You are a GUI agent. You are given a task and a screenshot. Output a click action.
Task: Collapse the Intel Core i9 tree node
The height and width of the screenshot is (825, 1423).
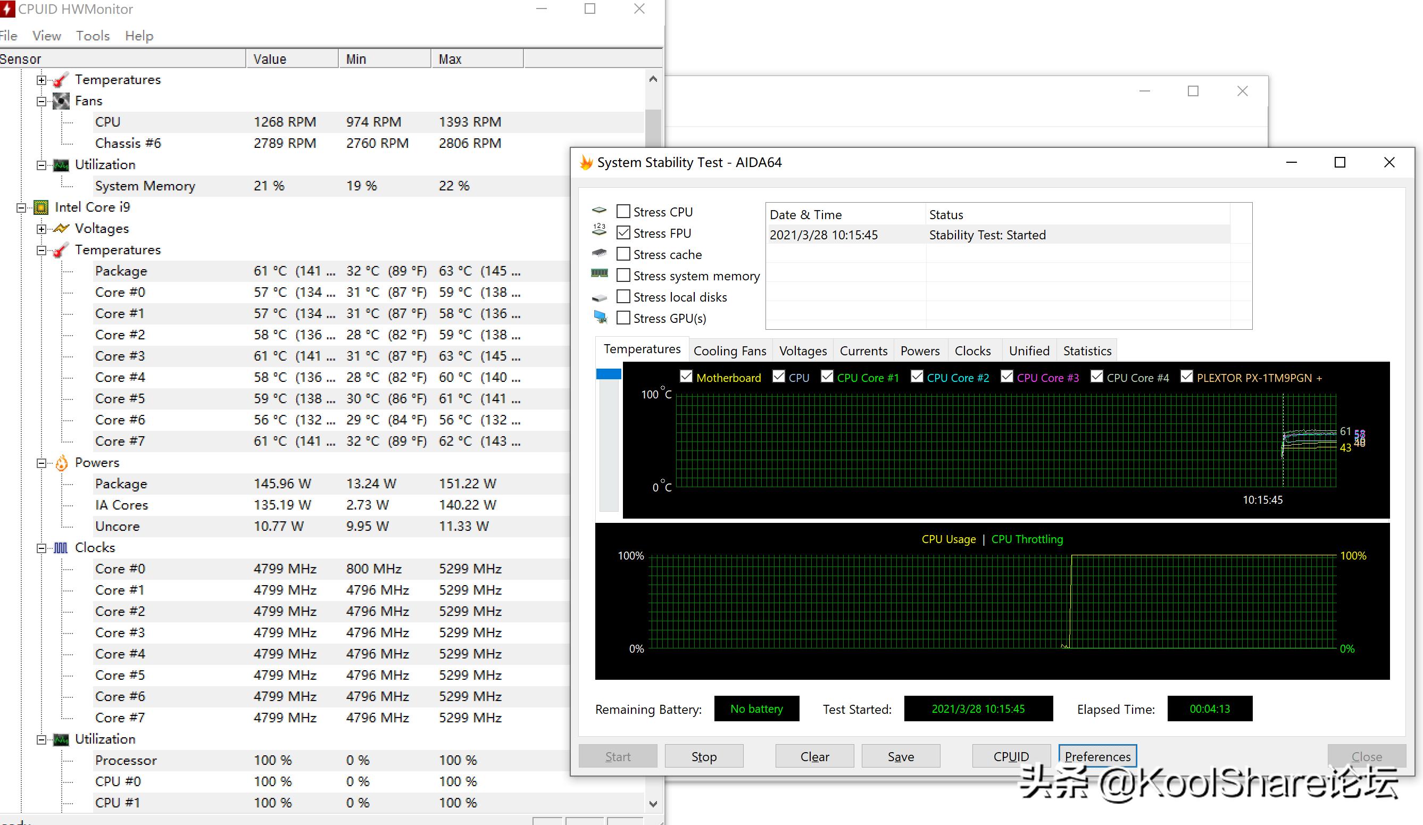click(21, 208)
